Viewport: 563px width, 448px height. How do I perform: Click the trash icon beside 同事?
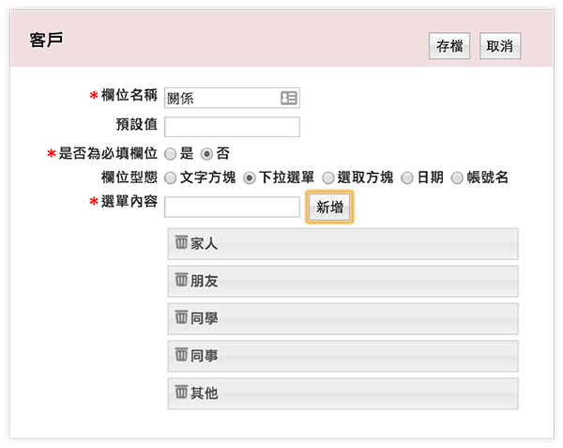point(181,355)
